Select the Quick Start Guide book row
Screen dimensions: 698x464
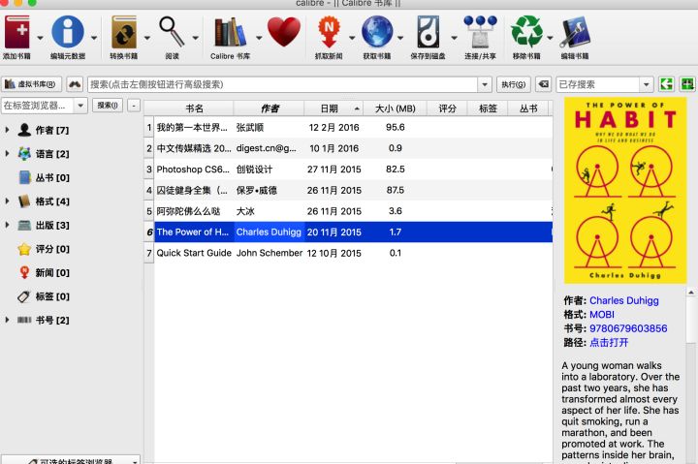tap(348, 253)
